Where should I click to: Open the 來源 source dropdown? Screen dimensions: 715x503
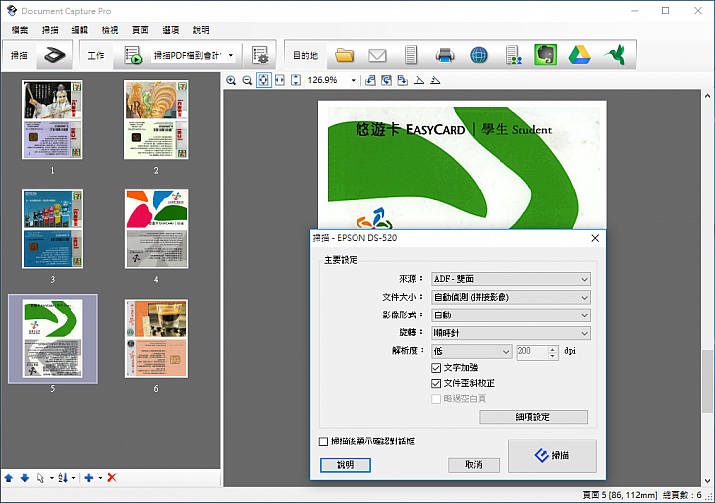(510, 279)
